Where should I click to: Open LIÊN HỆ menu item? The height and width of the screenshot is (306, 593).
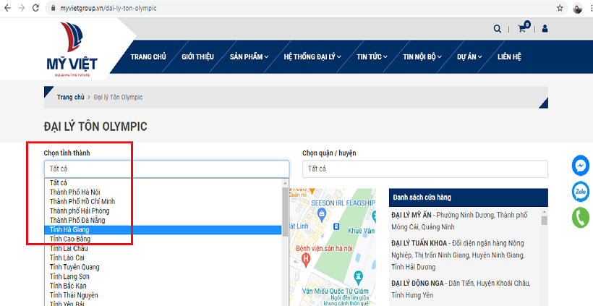509,56
